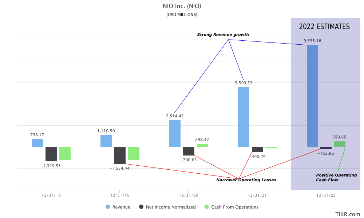Click the Strong Revenue growth annotation
This screenshot has height=218, width=364.
tap(223, 35)
